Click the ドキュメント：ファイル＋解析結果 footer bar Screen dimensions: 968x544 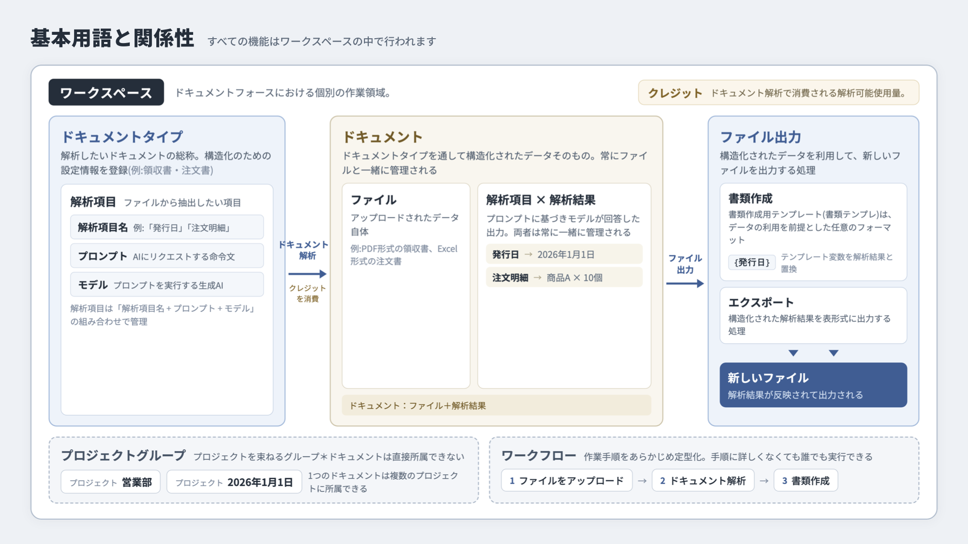[496, 405]
